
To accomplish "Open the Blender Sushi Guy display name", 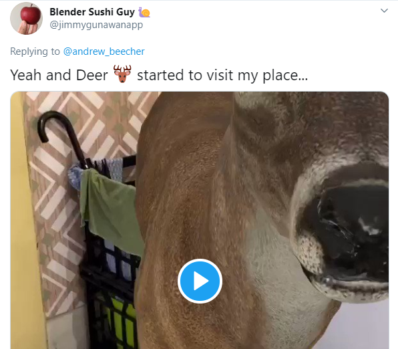I will [92, 12].
